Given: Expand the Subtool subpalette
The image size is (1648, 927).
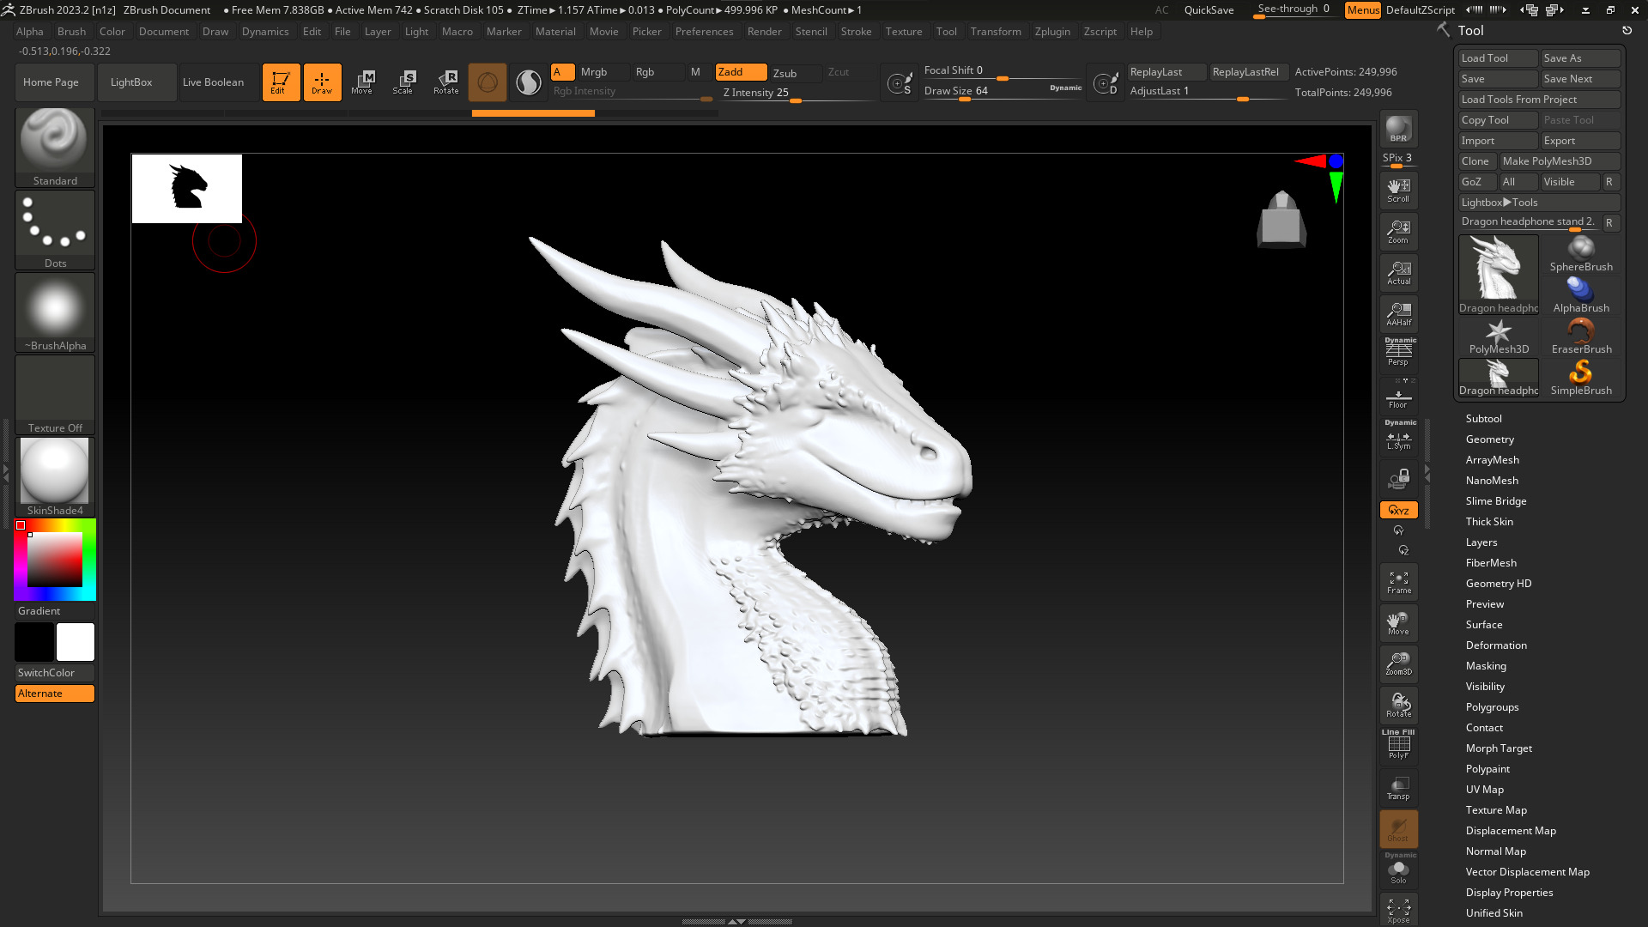Looking at the screenshot, I should pyautogui.click(x=1483, y=419).
